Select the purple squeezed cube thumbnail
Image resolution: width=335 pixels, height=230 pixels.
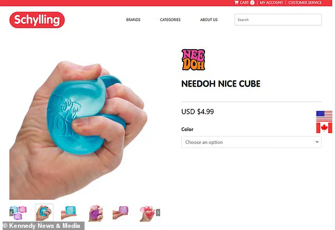[x=96, y=213]
